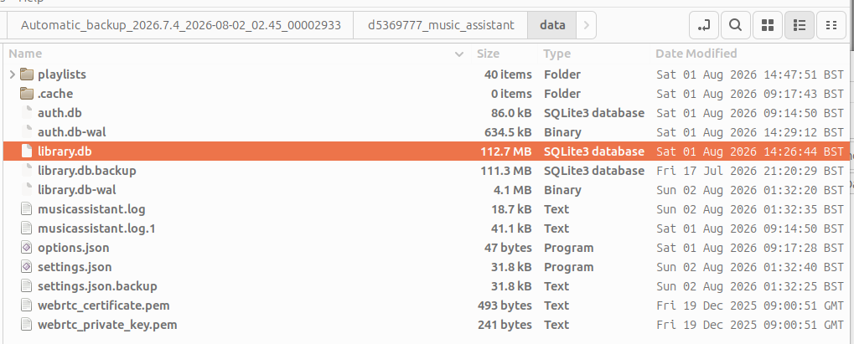Click the options.json file icon

coord(27,248)
